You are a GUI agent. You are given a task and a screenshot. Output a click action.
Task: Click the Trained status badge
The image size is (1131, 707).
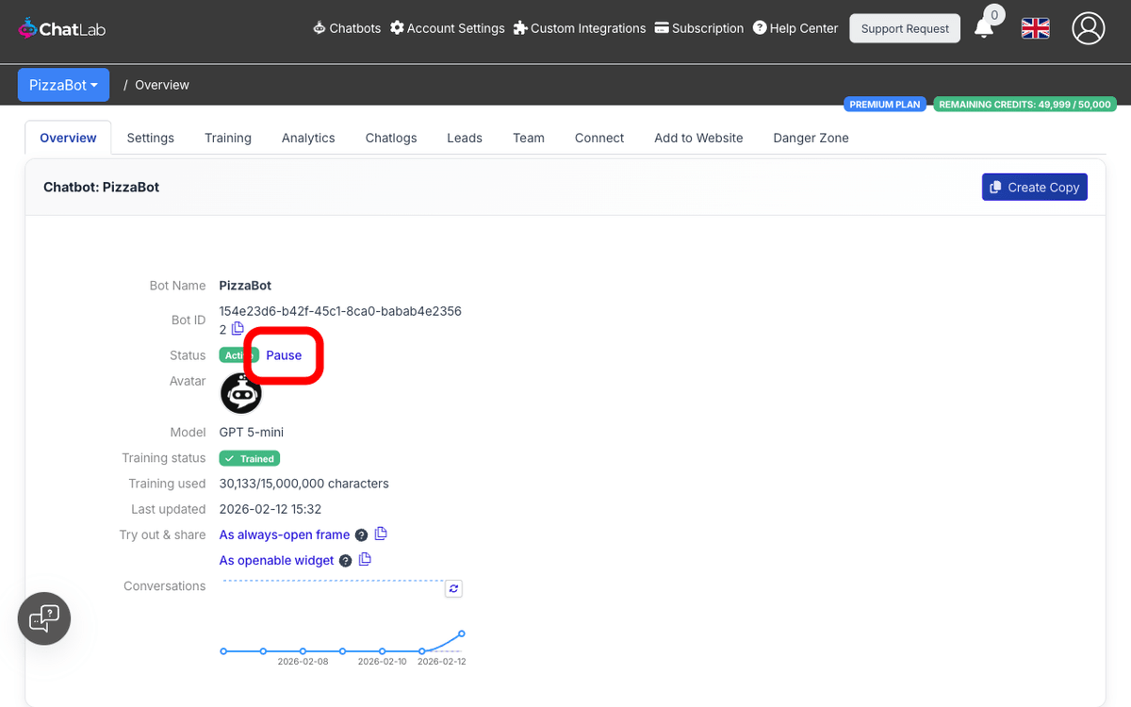pyautogui.click(x=249, y=457)
